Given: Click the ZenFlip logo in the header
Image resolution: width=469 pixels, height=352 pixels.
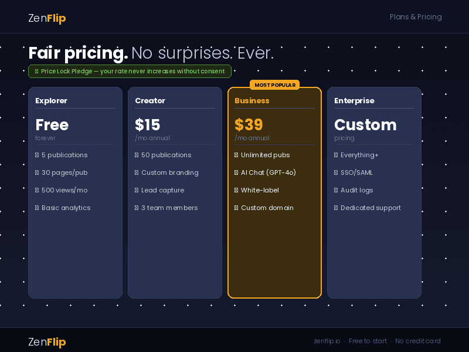Looking at the screenshot, I should (x=47, y=18).
